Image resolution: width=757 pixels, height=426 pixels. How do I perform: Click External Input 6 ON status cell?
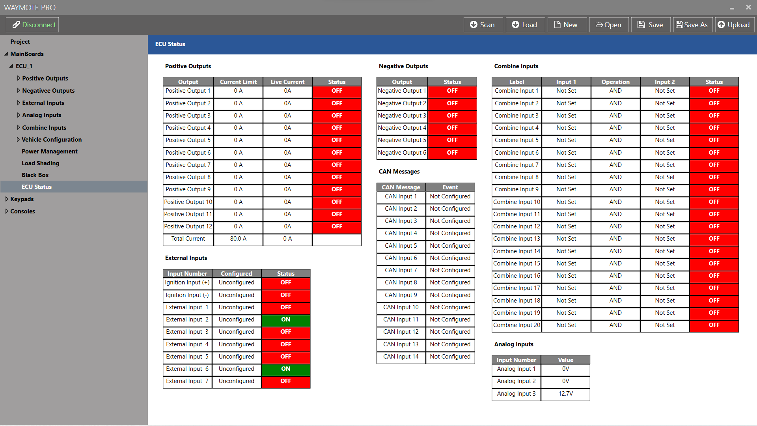(285, 369)
